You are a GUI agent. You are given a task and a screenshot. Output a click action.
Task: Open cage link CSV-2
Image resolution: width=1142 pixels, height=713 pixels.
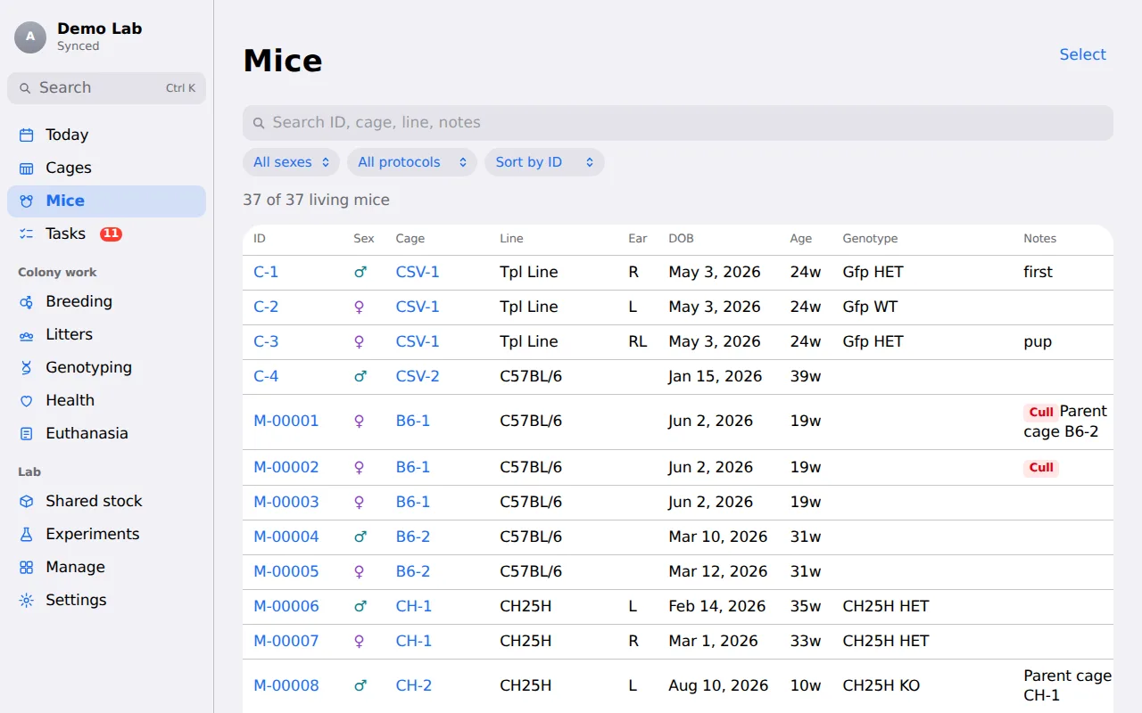(x=418, y=376)
